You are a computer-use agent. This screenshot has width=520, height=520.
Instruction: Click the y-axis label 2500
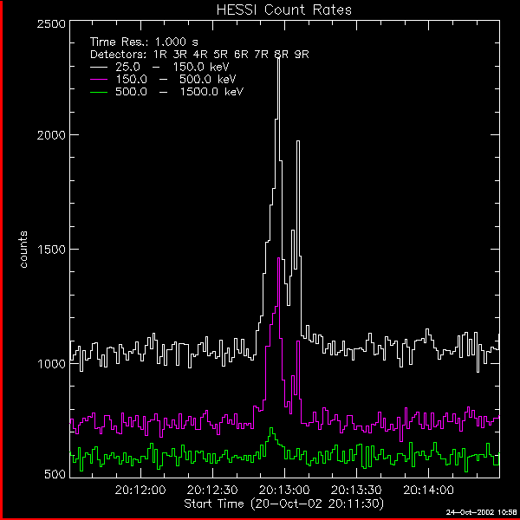click(51, 24)
